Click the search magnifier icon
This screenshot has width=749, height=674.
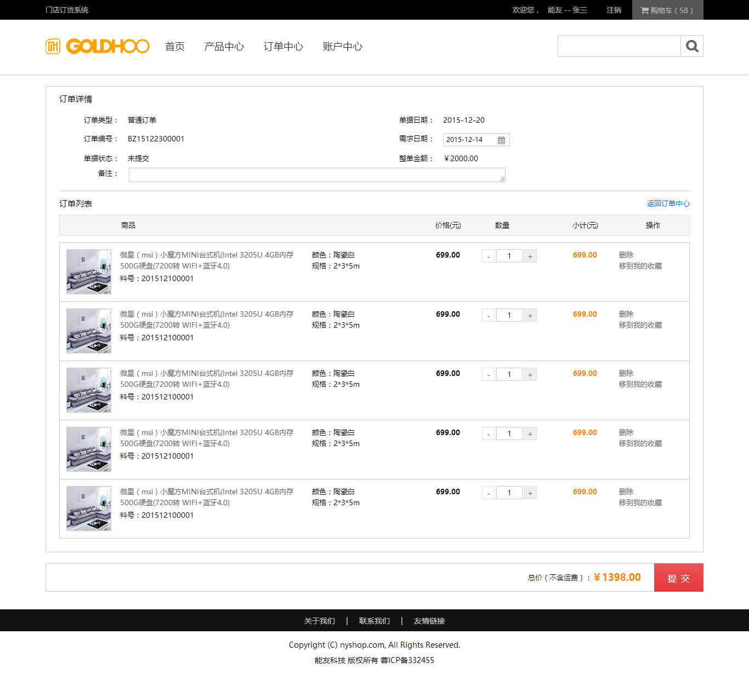pos(692,46)
